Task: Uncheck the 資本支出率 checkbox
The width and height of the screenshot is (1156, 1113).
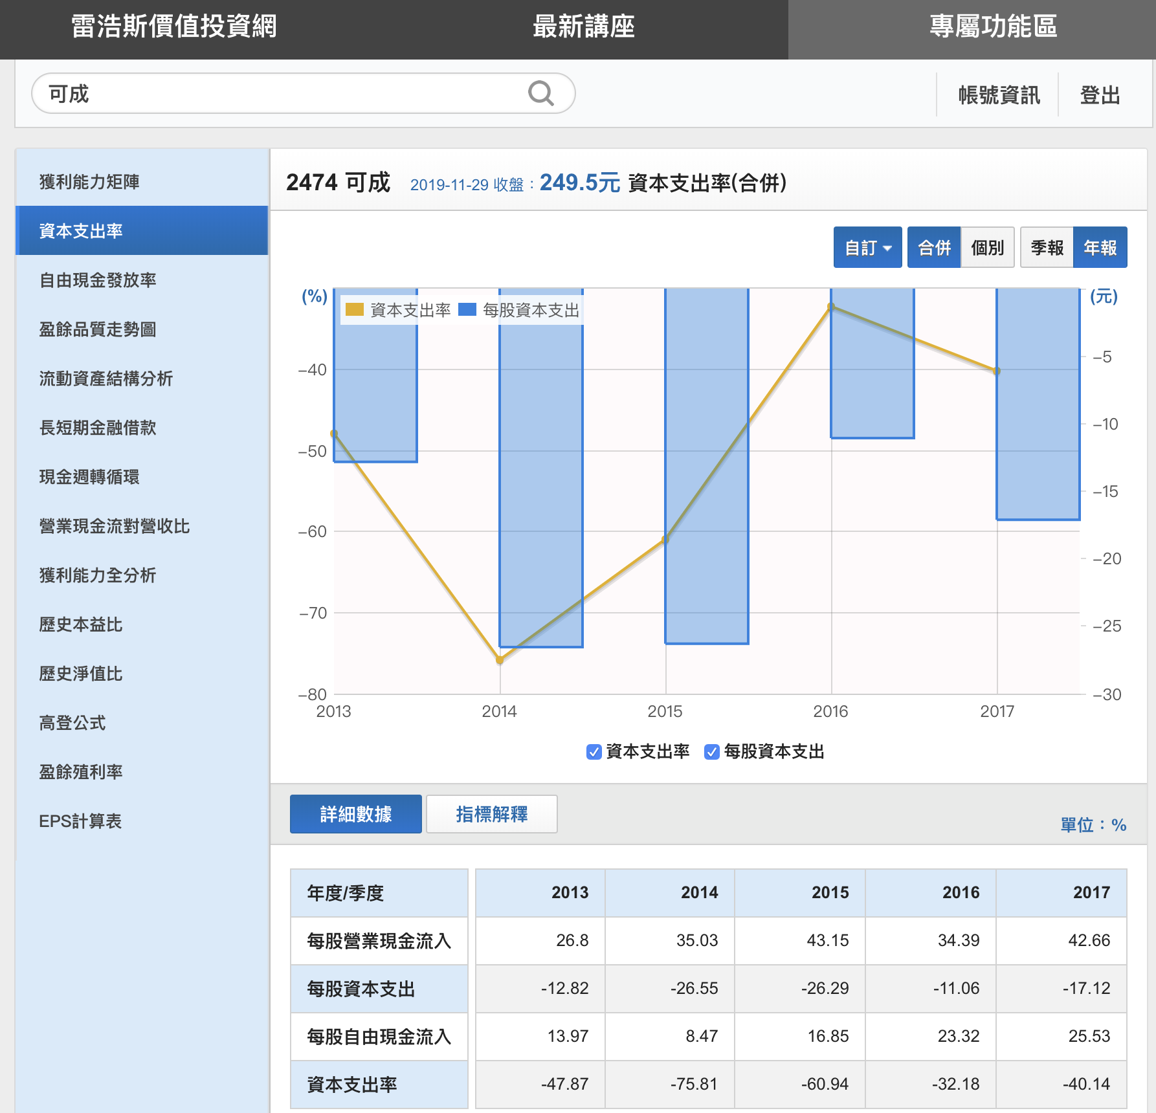Action: pyautogui.click(x=594, y=752)
